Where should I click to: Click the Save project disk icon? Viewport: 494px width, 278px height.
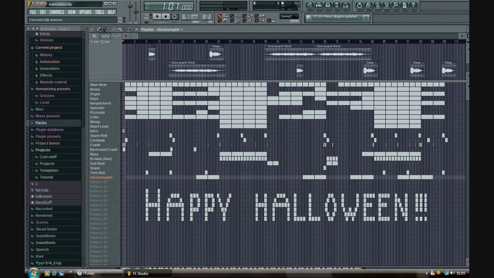pyautogui.click(x=368, y=5)
